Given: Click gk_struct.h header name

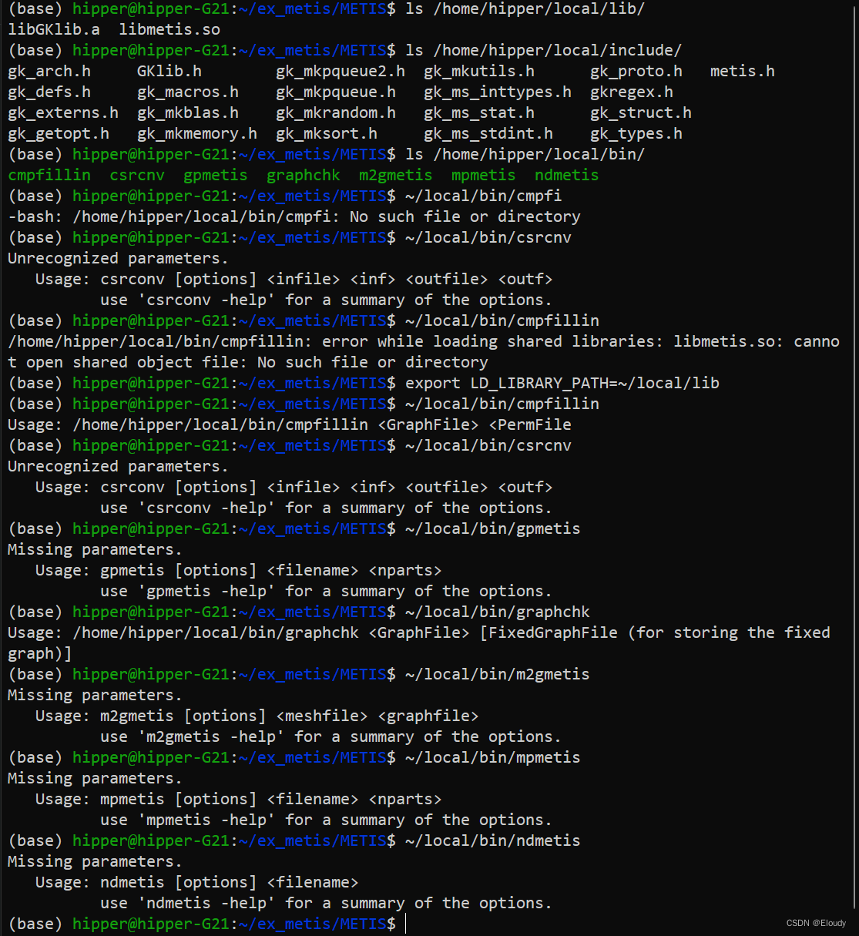Looking at the screenshot, I should click(641, 112).
